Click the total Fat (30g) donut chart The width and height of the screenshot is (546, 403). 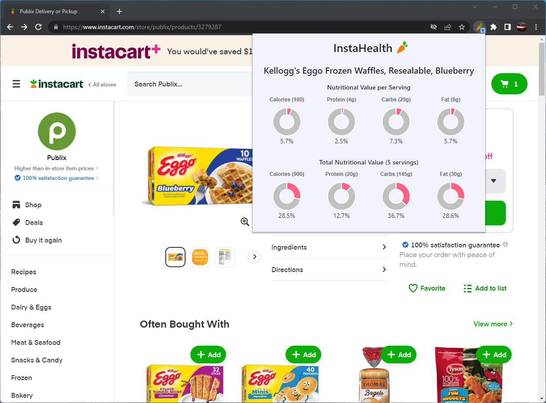[451, 197]
